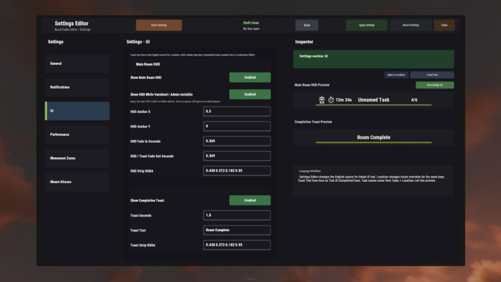Toggle Show Completion Toast enabled button
The image size is (501, 282).
(250, 201)
